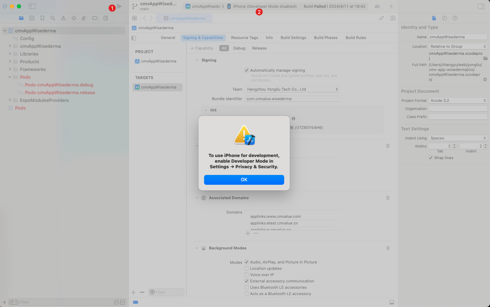
Task: Hide the project and targets list
Action: click(x=133, y=38)
